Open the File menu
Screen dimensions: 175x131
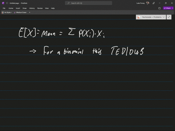coord(4,8)
